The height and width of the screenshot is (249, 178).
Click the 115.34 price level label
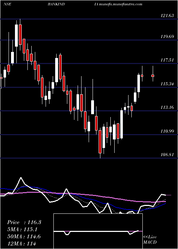(167, 84)
